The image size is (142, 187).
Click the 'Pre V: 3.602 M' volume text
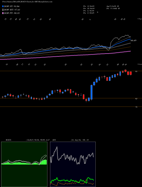pyautogui.click(x=113, y=8)
